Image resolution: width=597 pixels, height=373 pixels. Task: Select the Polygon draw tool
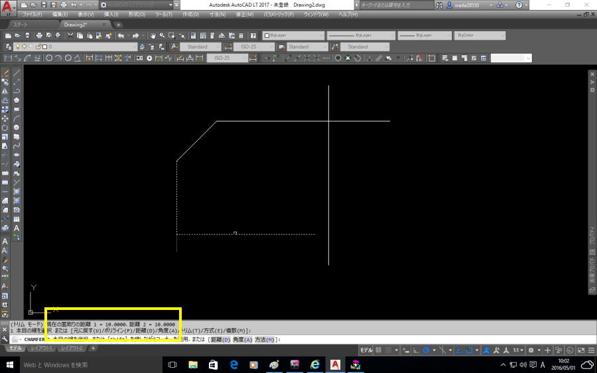[17, 100]
